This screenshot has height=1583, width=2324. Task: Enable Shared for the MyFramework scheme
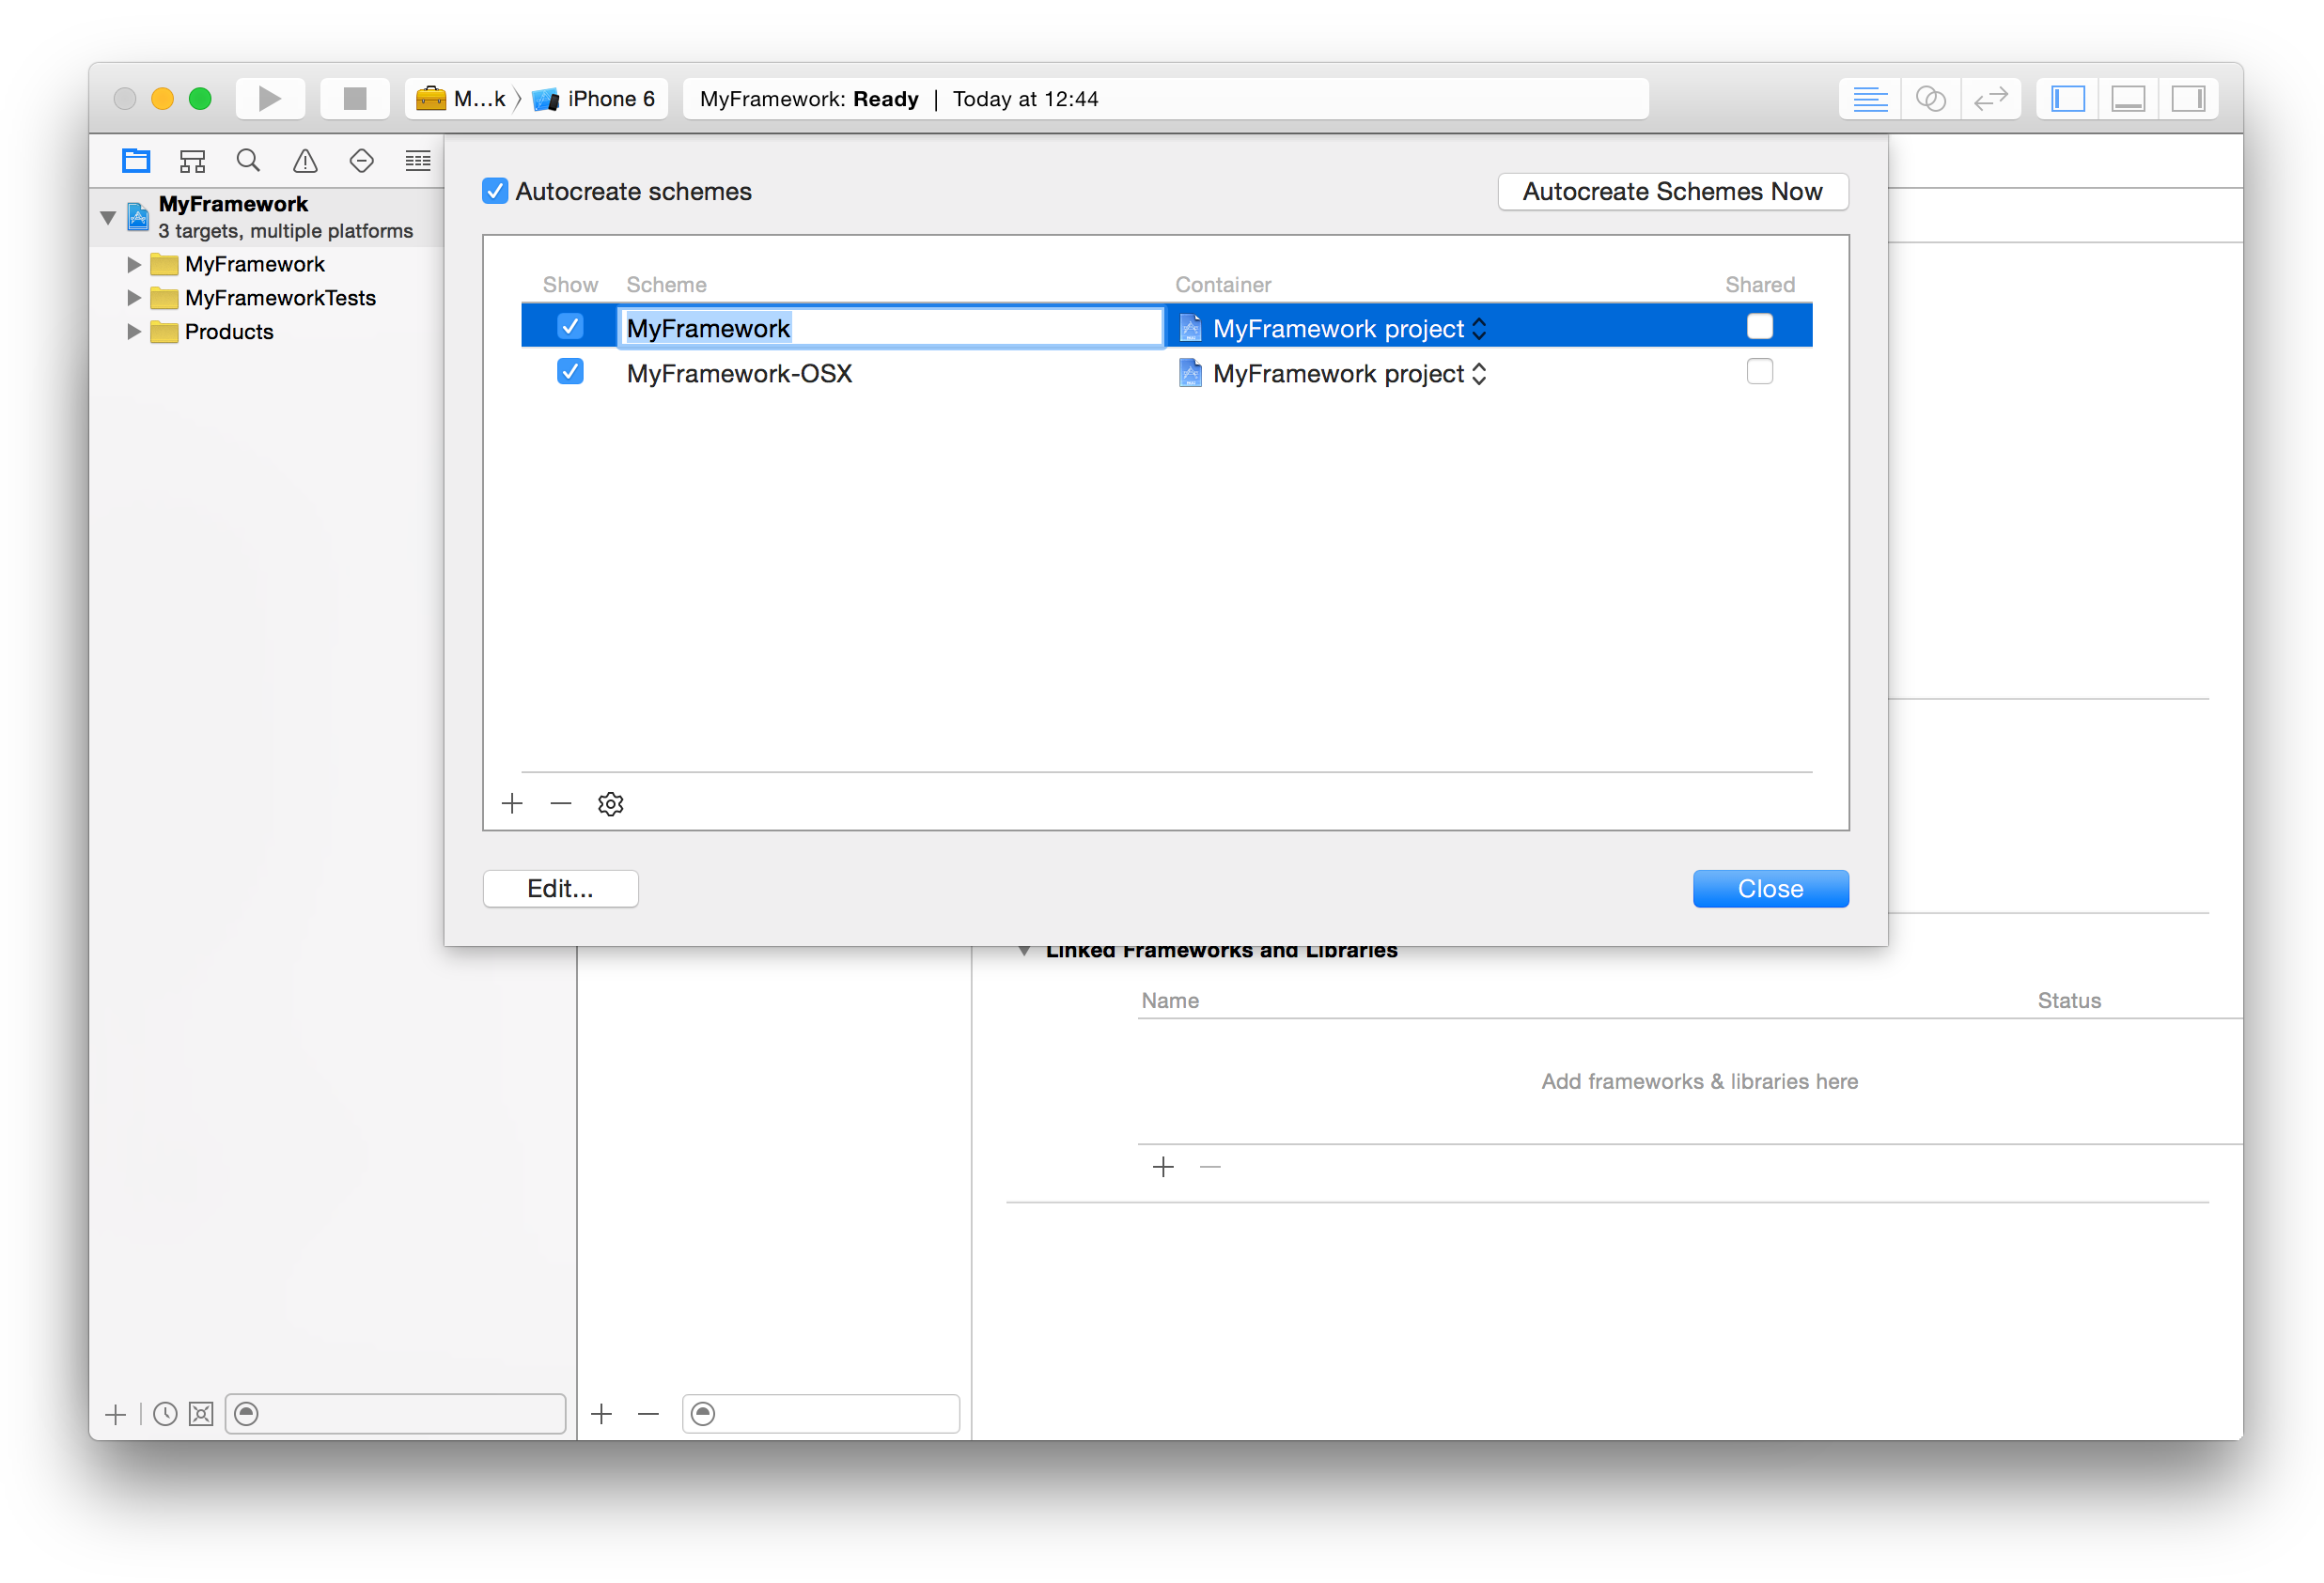[1760, 326]
